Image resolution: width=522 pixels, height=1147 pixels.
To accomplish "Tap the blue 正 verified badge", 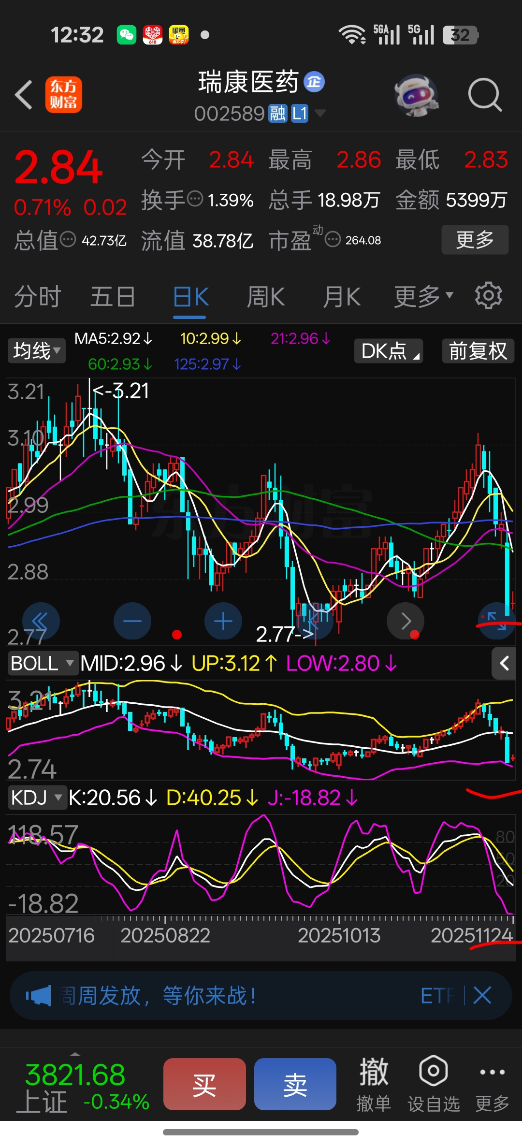I will point(314,82).
